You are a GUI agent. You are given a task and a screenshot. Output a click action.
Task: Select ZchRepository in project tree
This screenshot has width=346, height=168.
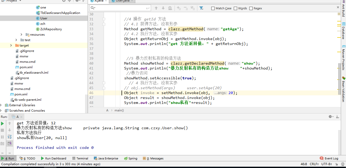coord(51,29)
